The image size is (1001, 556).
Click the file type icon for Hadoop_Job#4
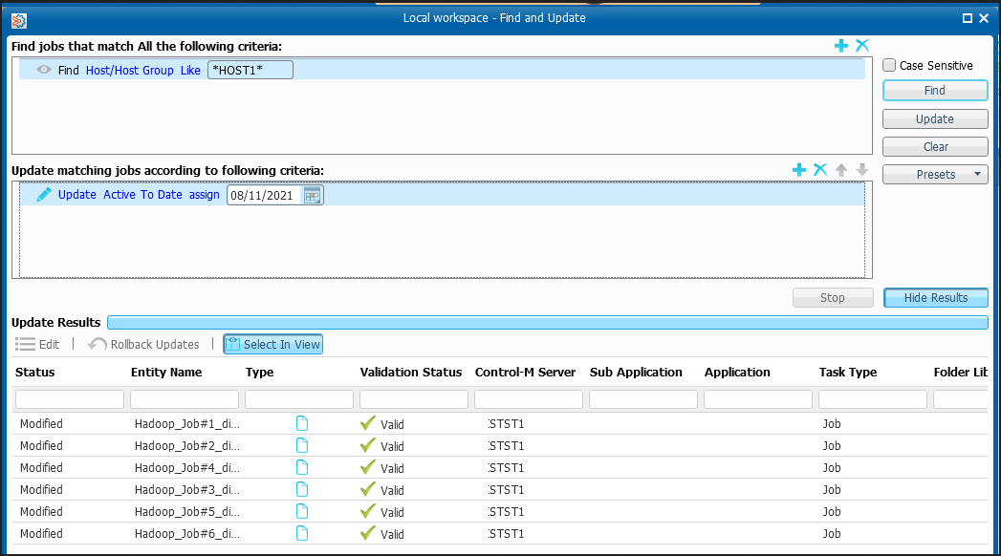[x=302, y=467]
